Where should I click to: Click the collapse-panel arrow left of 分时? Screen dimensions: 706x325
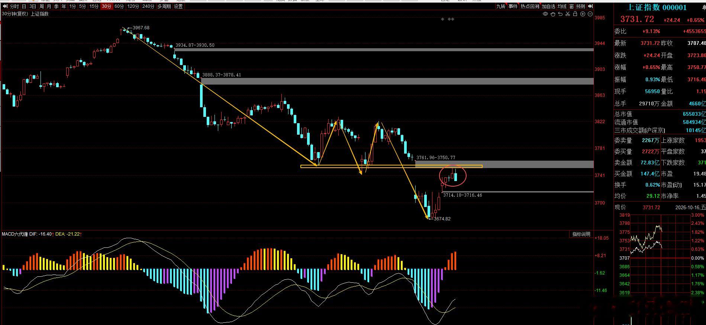coord(5,6)
